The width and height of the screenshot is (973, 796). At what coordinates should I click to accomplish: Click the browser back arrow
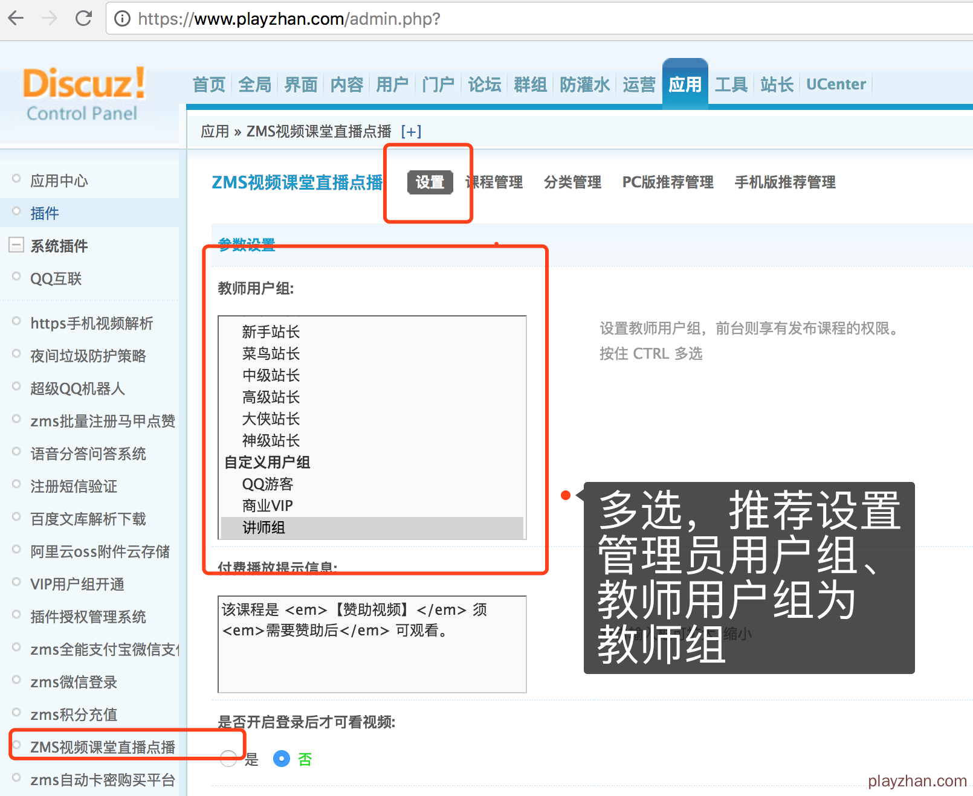(x=16, y=19)
